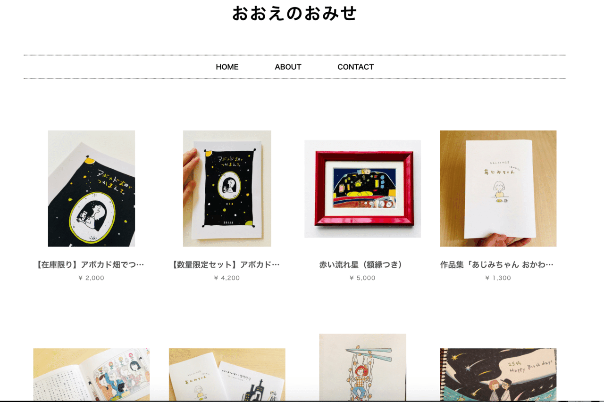Select the ¥ 5,000 price label
Image resolution: width=604 pixels, height=402 pixels.
(362, 278)
